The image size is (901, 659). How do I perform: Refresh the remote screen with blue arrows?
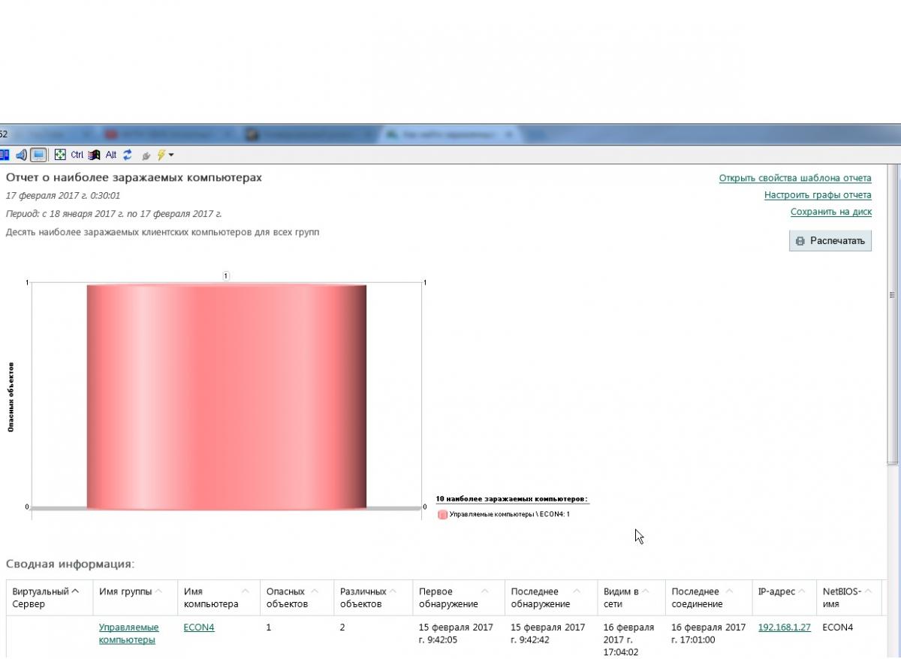tap(128, 155)
